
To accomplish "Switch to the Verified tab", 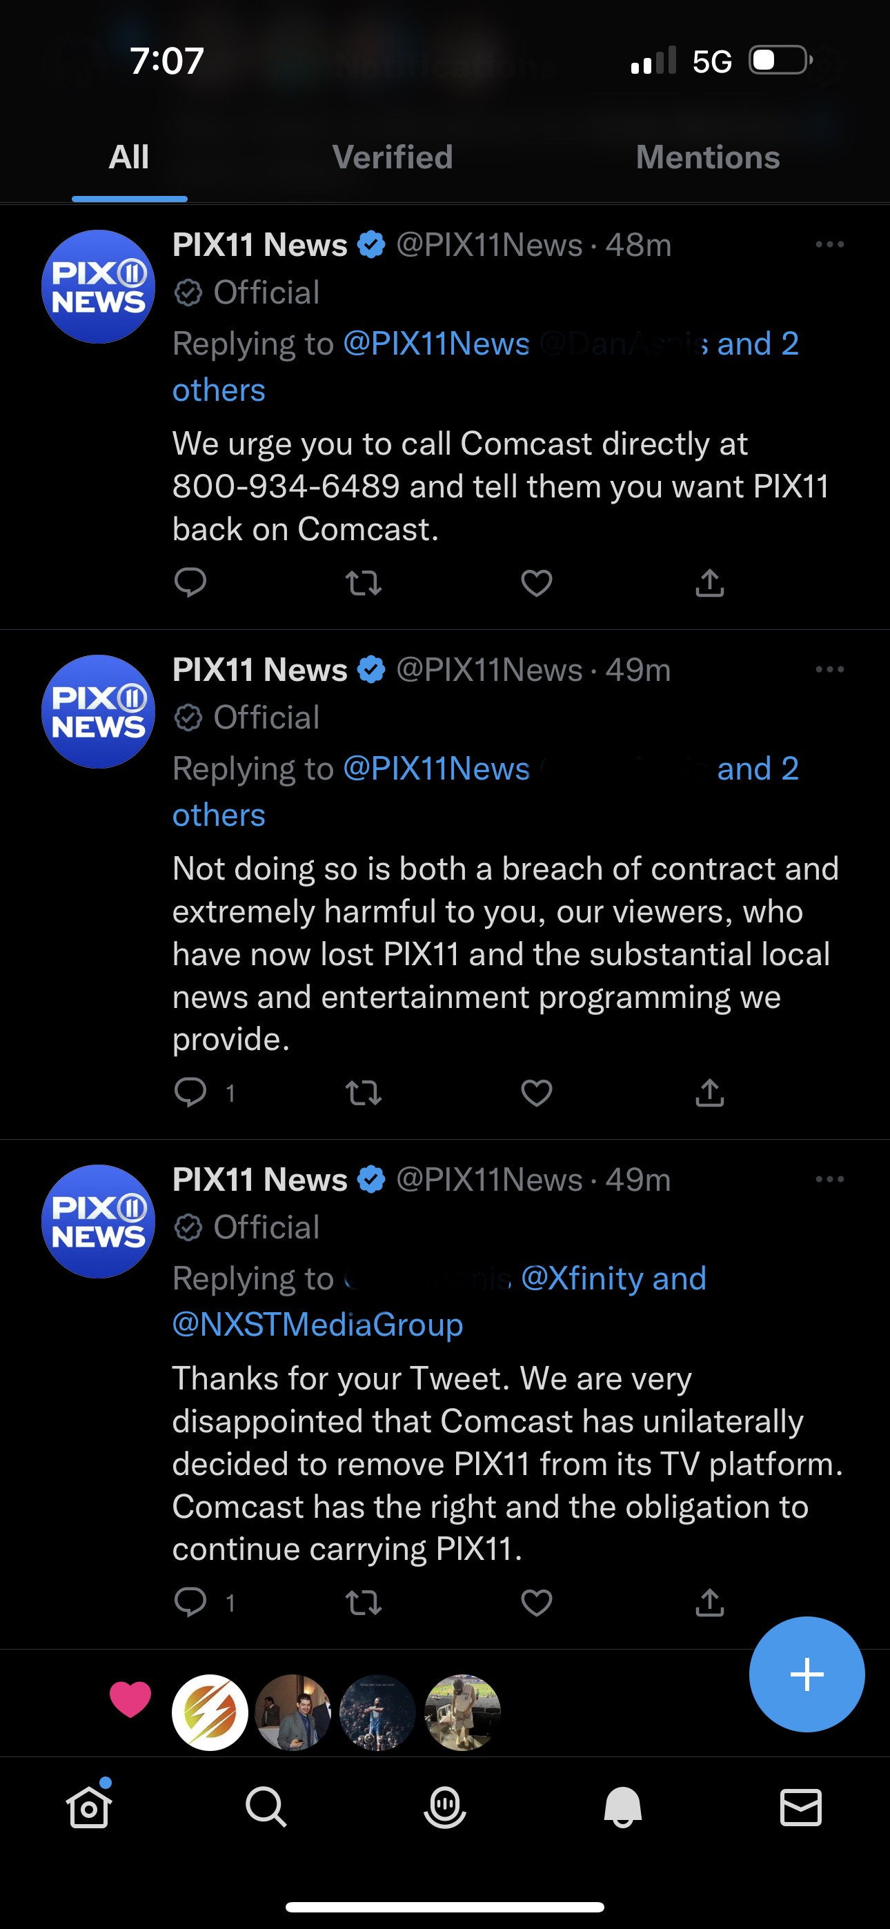I will pos(392,157).
